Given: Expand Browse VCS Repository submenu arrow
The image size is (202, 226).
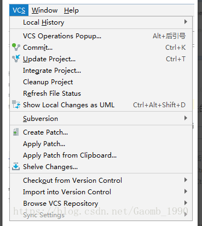Looking at the screenshot, I should click(186, 203).
